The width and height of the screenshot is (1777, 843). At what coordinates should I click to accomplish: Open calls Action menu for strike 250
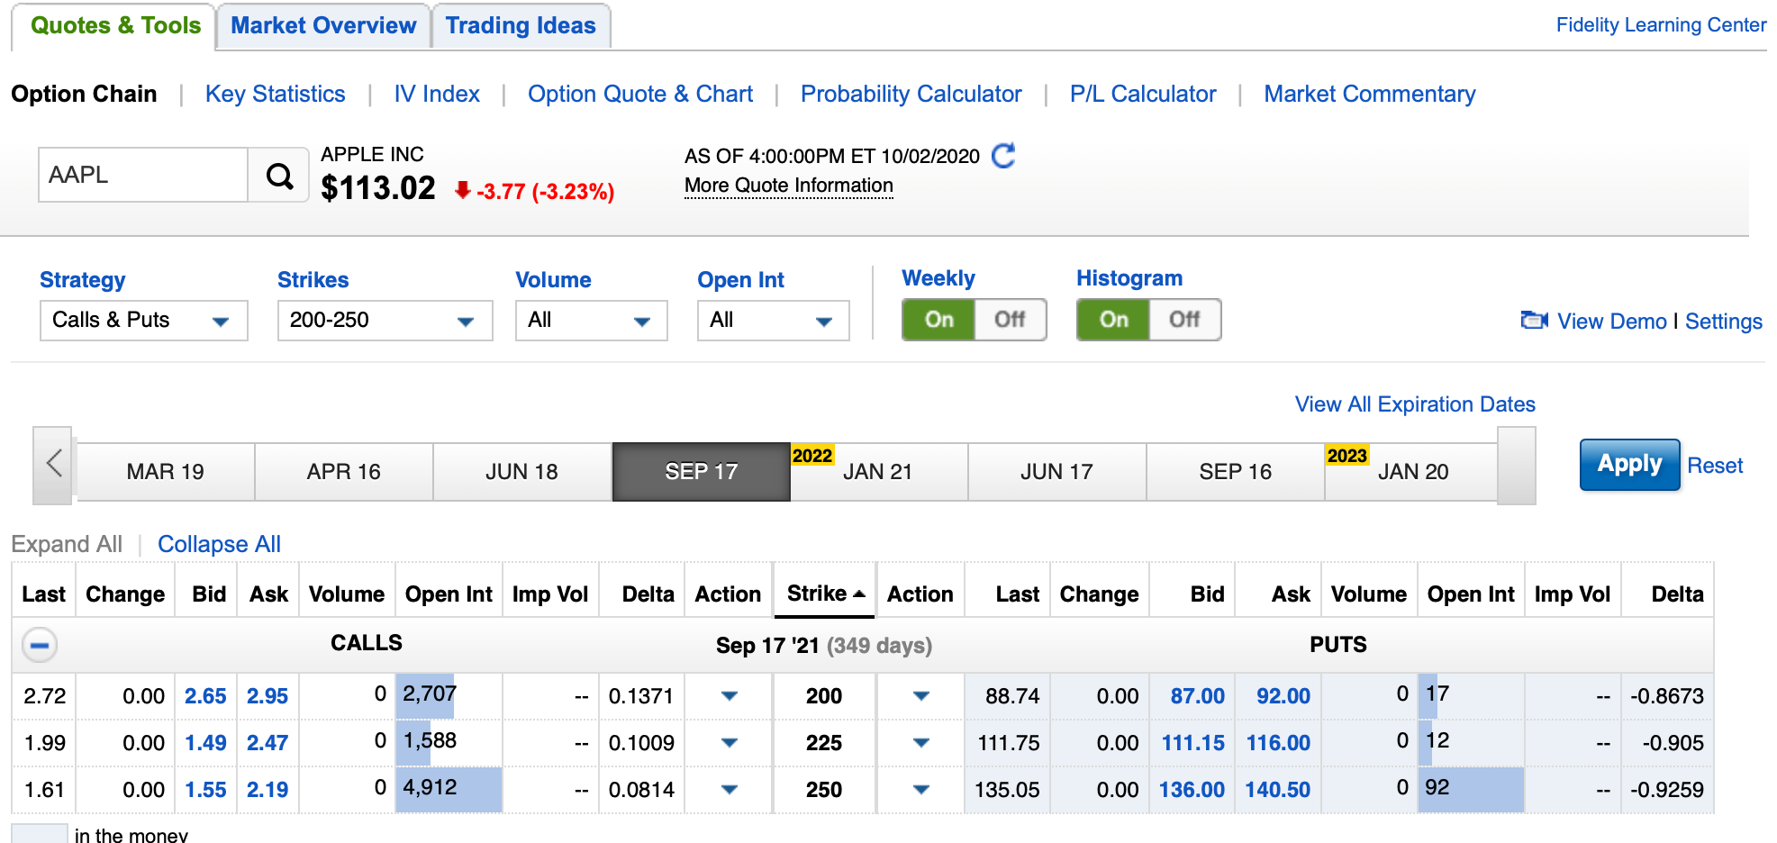click(x=730, y=790)
